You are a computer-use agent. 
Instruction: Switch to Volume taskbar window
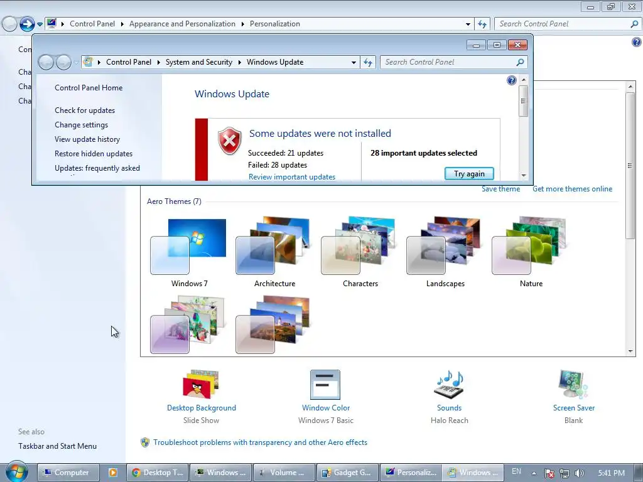(284, 473)
